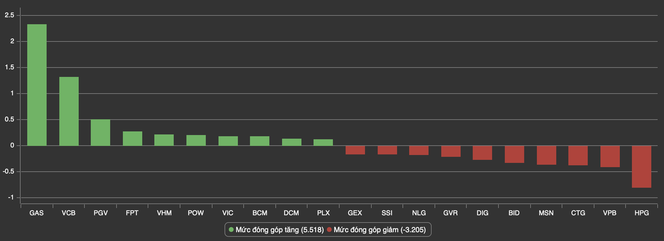Click the HPG red bar
The width and height of the screenshot is (664, 241).
(x=642, y=166)
